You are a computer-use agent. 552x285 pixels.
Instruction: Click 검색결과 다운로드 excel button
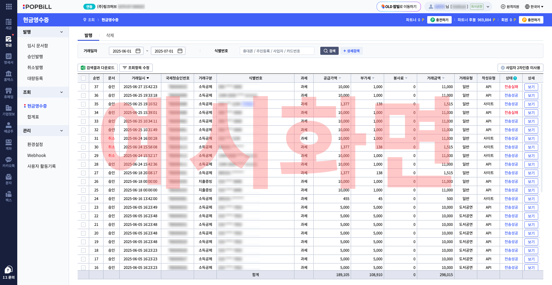tap(97, 68)
